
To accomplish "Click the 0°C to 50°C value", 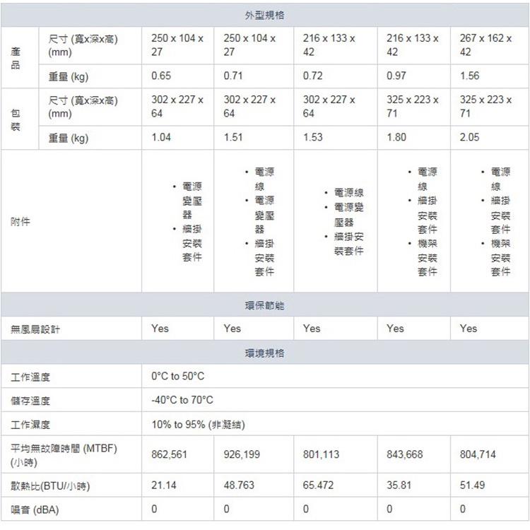I will pos(178,376).
